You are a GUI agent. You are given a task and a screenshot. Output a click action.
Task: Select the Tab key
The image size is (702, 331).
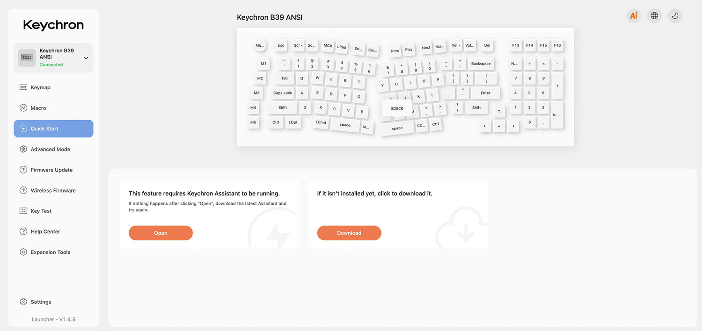tap(285, 78)
